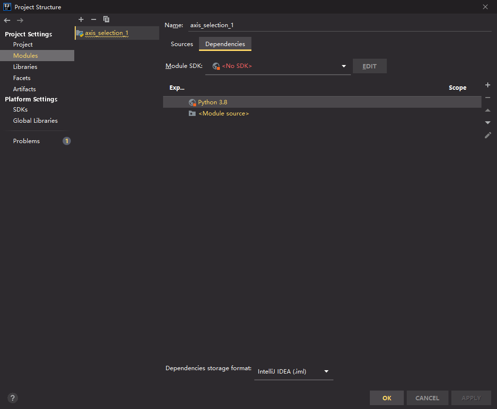Click the Python 3.8 SDK icon
The image size is (497, 409).
(x=192, y=102)
